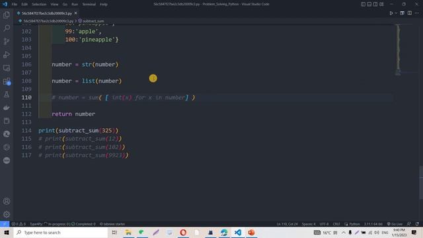Toggle the bottom panel layout
Screen dimensions: 423x238
369,4
